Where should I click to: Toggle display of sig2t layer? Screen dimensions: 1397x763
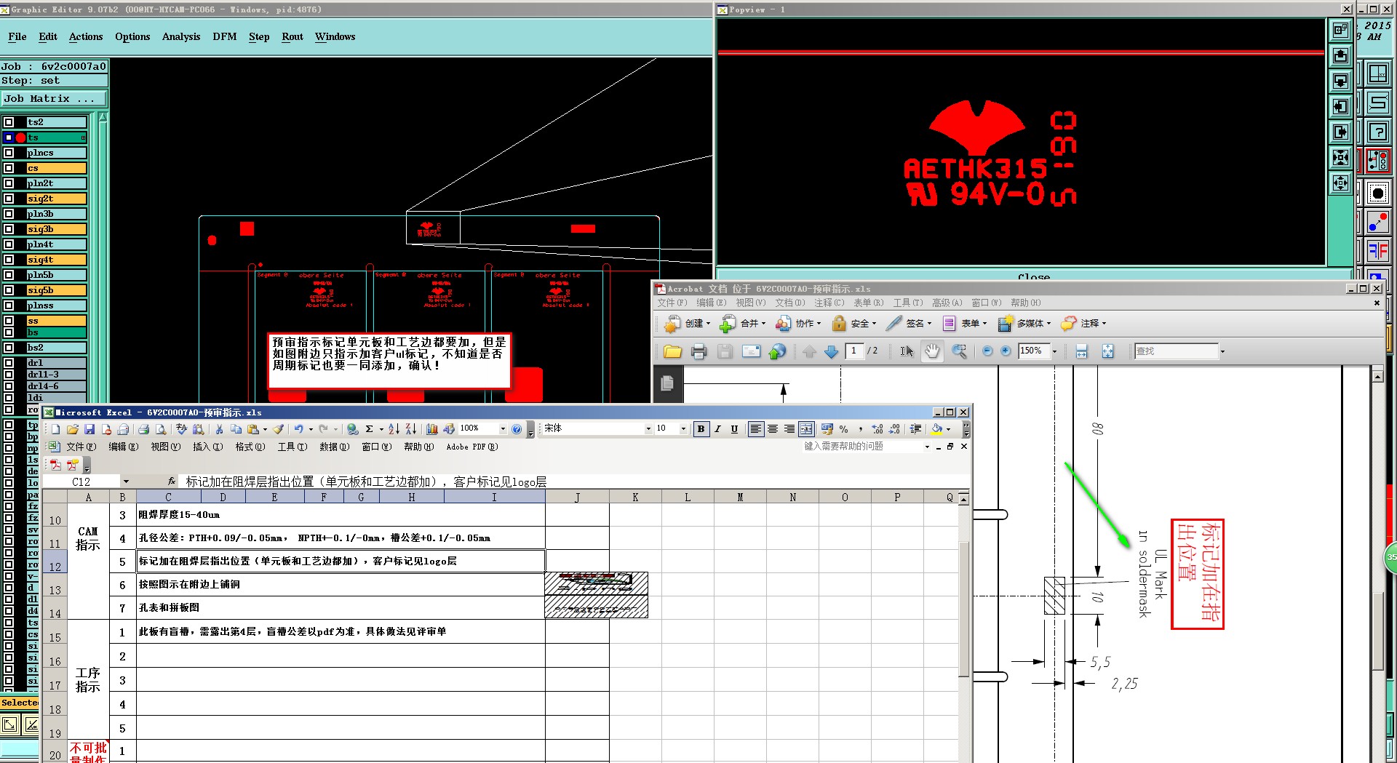point(9,199)
